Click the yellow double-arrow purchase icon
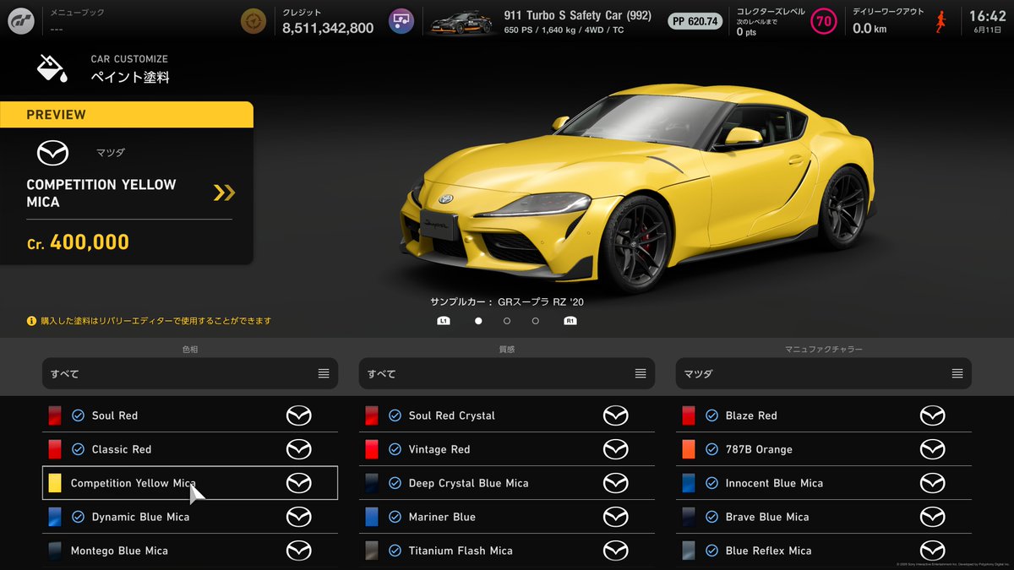Screen dimensions: 1014x570 click(x=224, y=193)
